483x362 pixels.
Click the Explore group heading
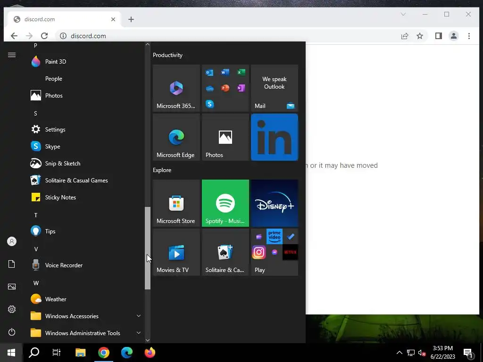(x=162, y=170)
